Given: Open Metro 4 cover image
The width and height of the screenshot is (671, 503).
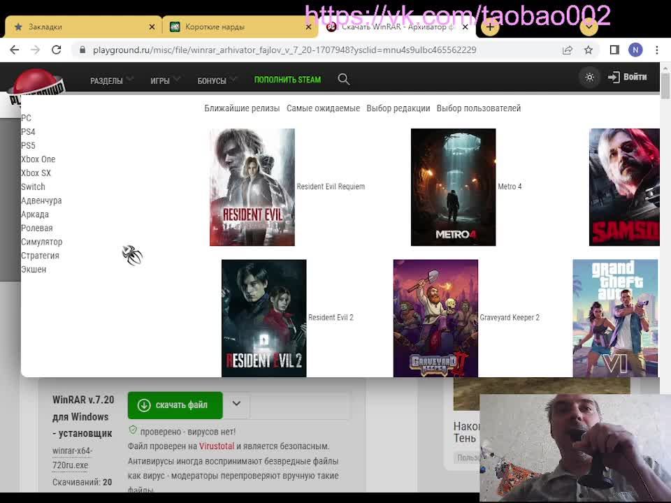Looking at the screenshot, I should point(453,187).
